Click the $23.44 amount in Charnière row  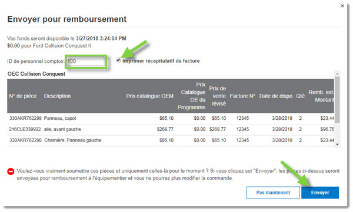(327, 140)
